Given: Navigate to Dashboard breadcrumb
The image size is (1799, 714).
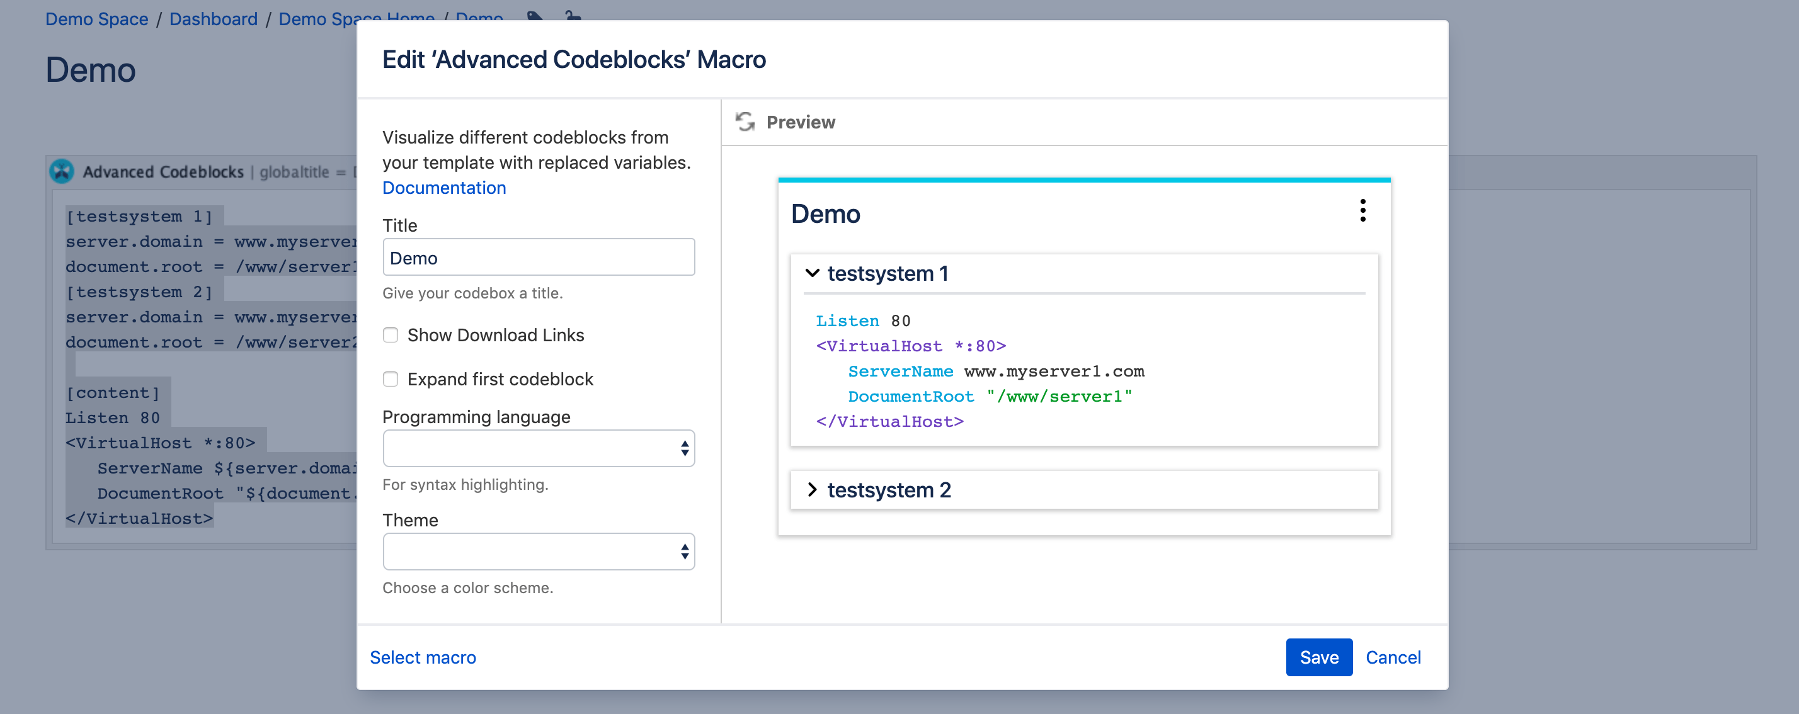Looking at the screenshot, I should point(214,18).
